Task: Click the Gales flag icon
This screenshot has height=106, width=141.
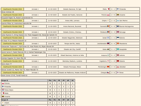Action: pyautogui.click(x=108, y=49)
